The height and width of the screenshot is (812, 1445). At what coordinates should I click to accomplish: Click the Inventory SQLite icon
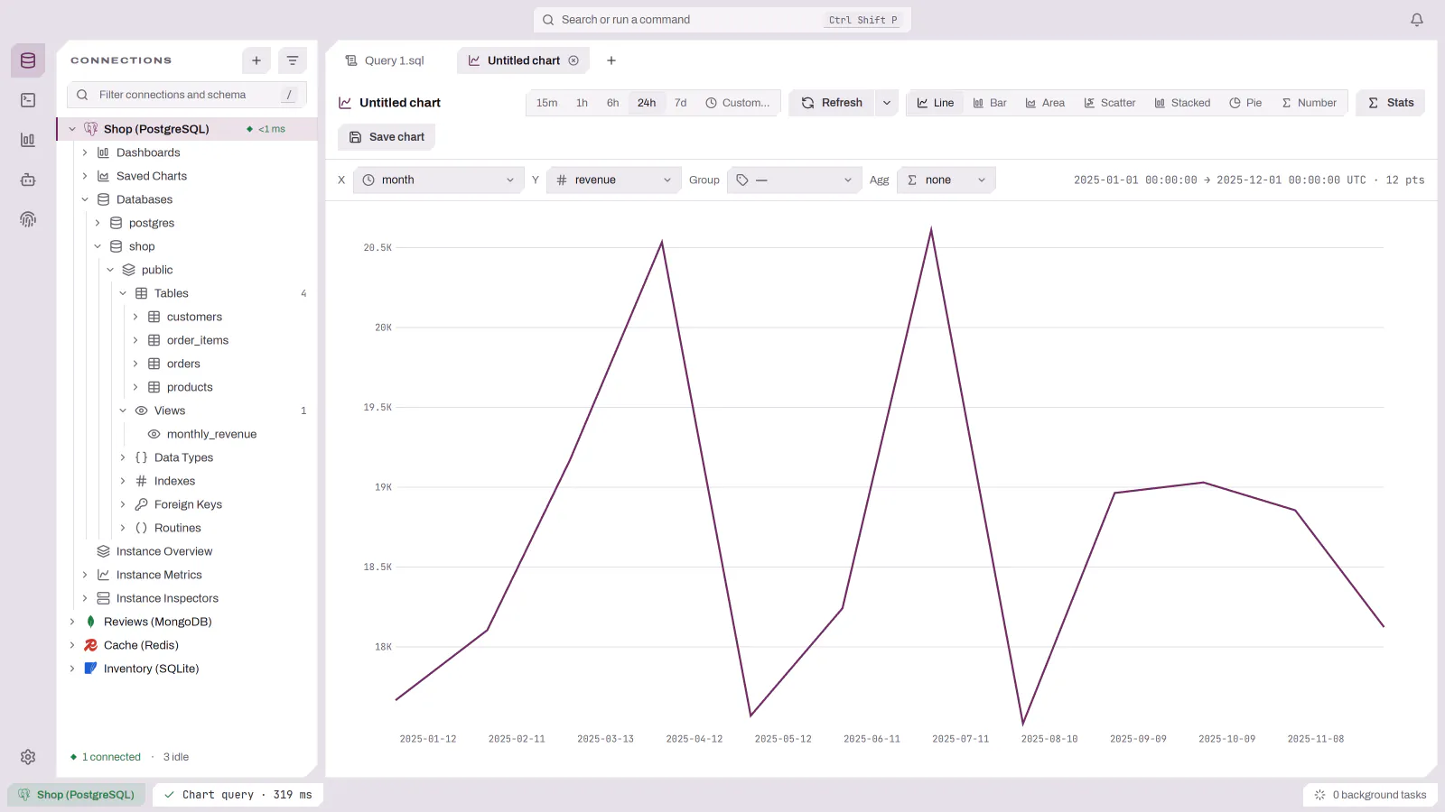(90, 669)
